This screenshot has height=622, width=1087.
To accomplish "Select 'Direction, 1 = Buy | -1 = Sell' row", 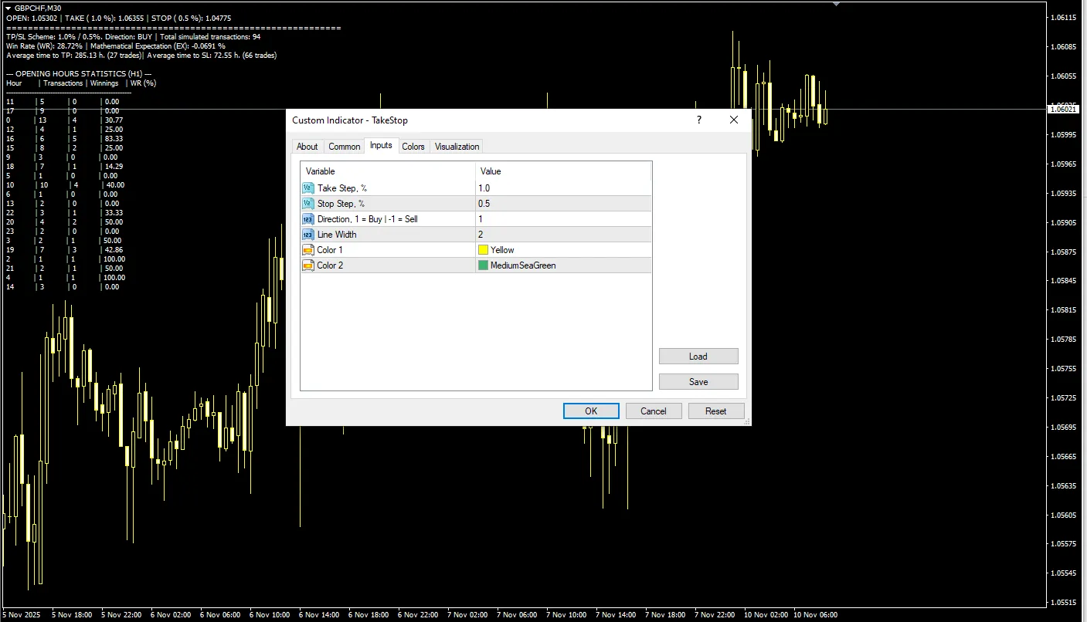I will coord(476,219).
